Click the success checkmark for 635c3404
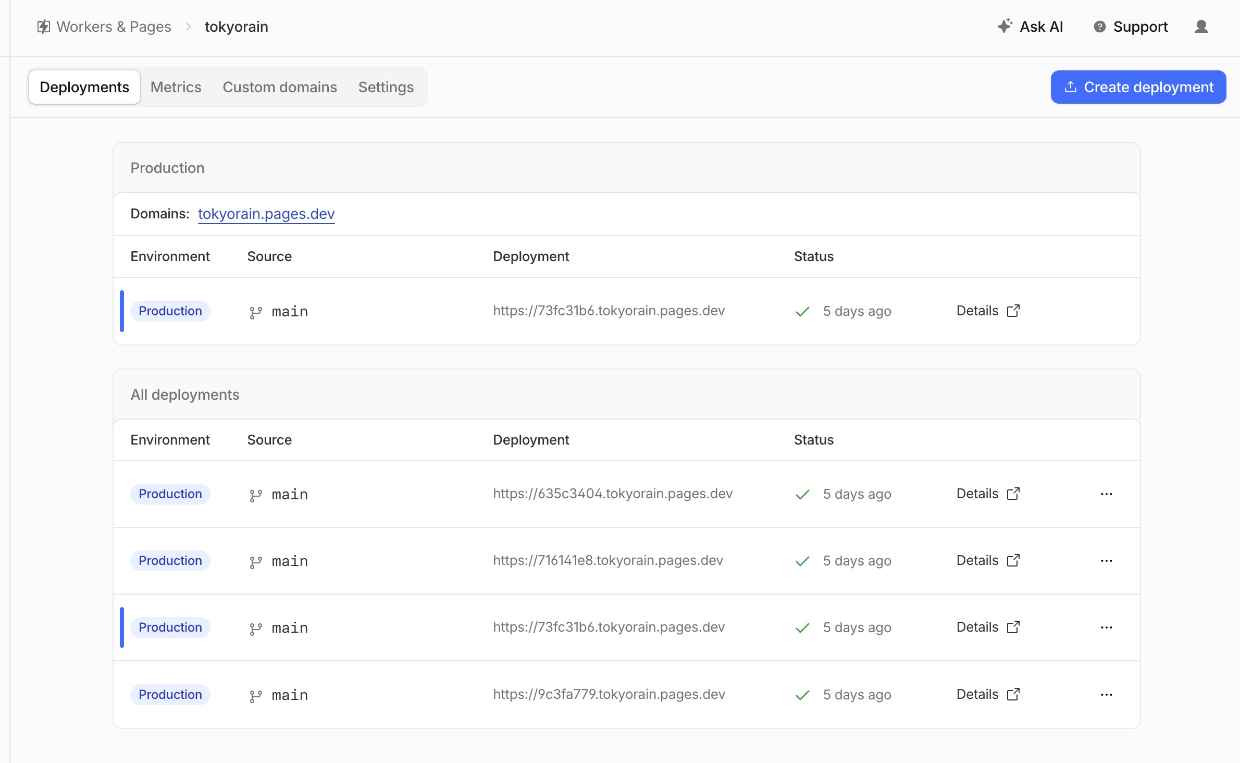The height and width of the screenshot is (763, 1240). (802, 495)
